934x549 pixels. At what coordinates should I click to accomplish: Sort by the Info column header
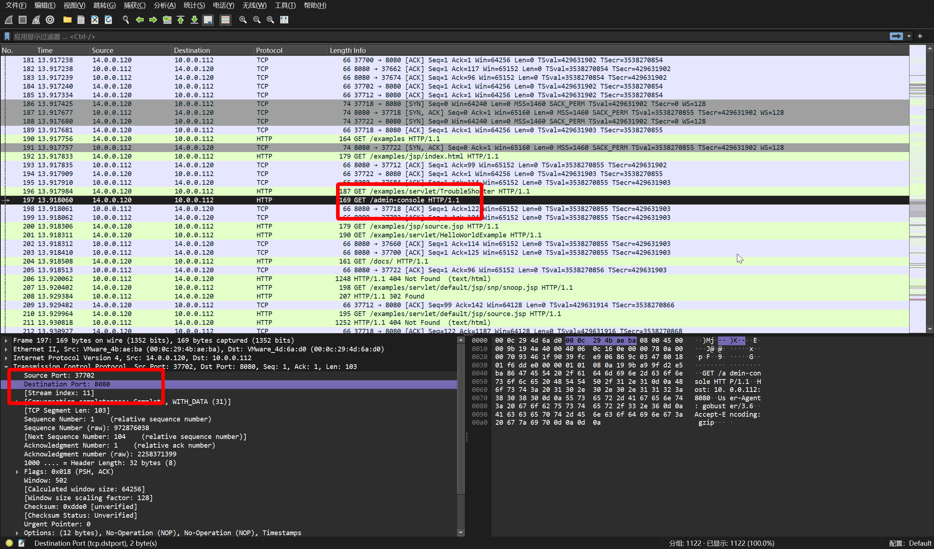coord(630,50)
